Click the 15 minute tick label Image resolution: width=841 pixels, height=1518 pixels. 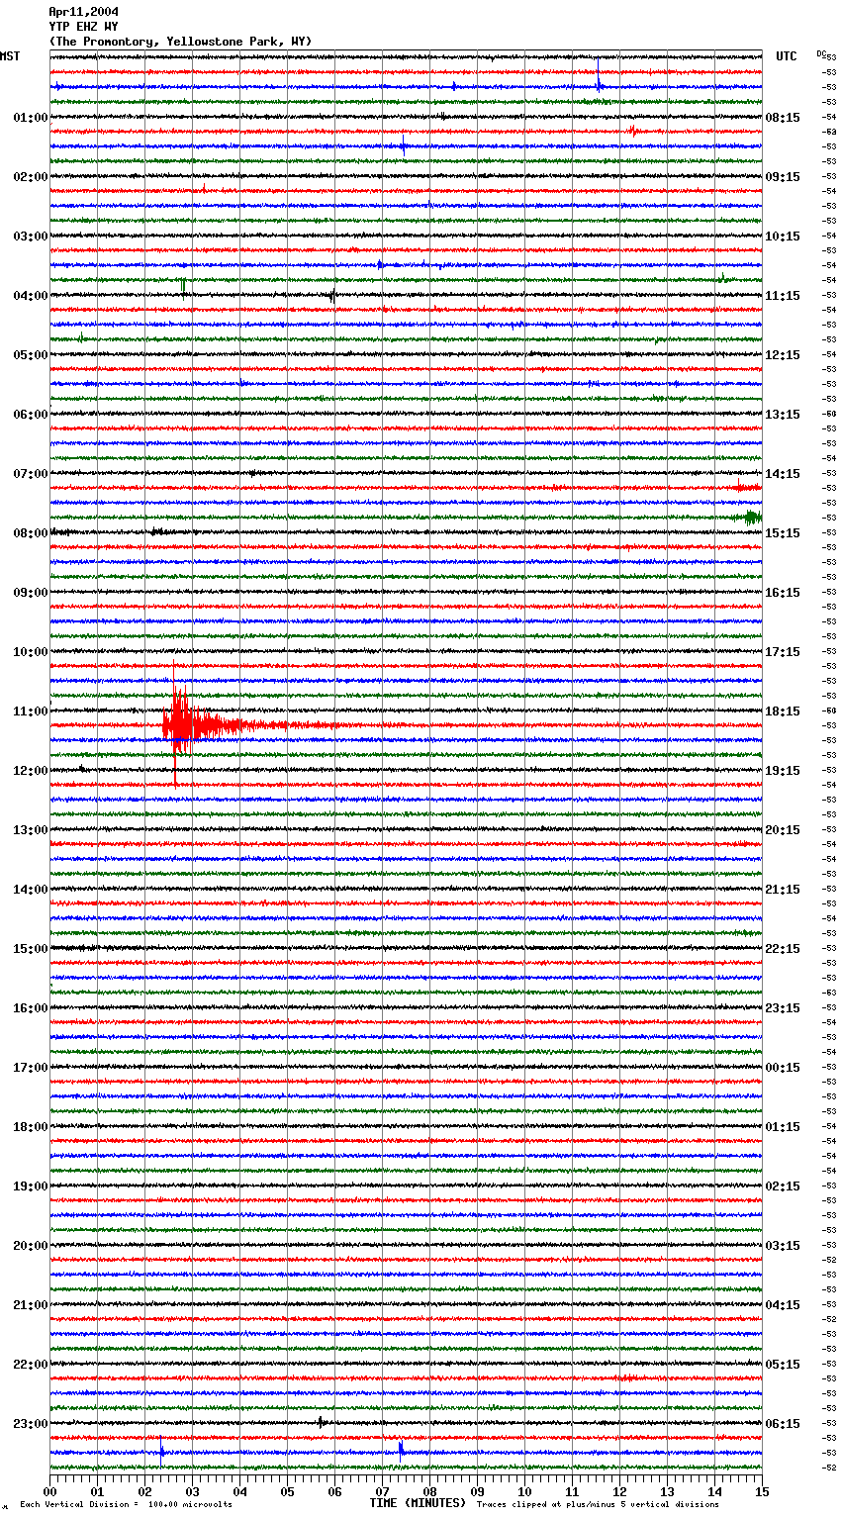[x=762, y=1491]
